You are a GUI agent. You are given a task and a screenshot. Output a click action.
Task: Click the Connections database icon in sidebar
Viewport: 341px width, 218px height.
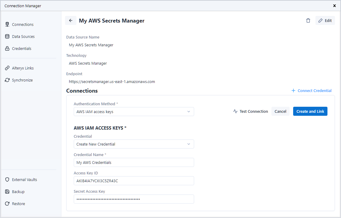coord(7,25)
